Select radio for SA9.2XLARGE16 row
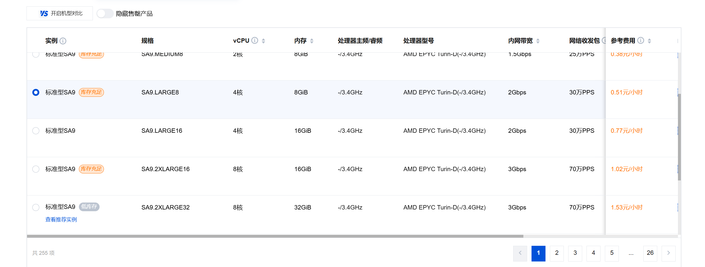 pos(36,169)
